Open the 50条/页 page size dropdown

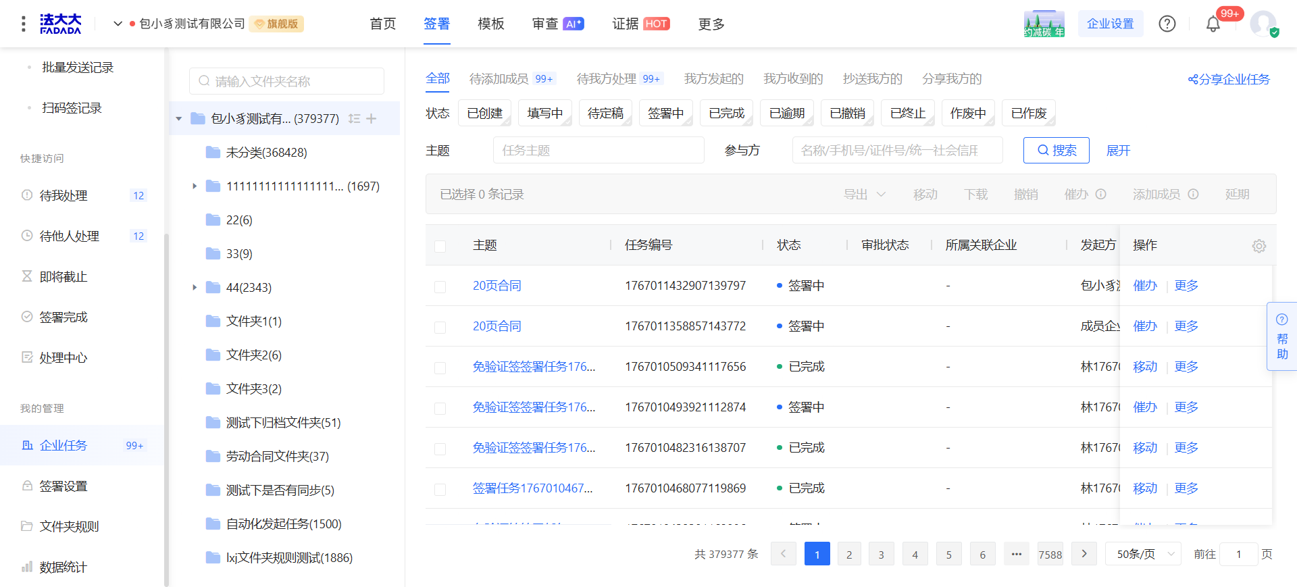1143,554
